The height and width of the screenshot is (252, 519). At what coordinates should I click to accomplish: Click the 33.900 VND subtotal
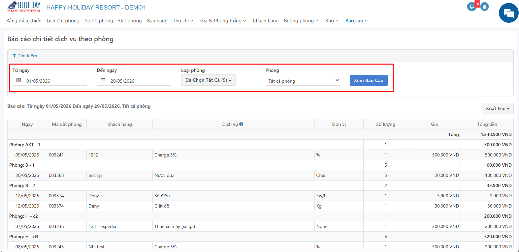click(x=499, y=185)
